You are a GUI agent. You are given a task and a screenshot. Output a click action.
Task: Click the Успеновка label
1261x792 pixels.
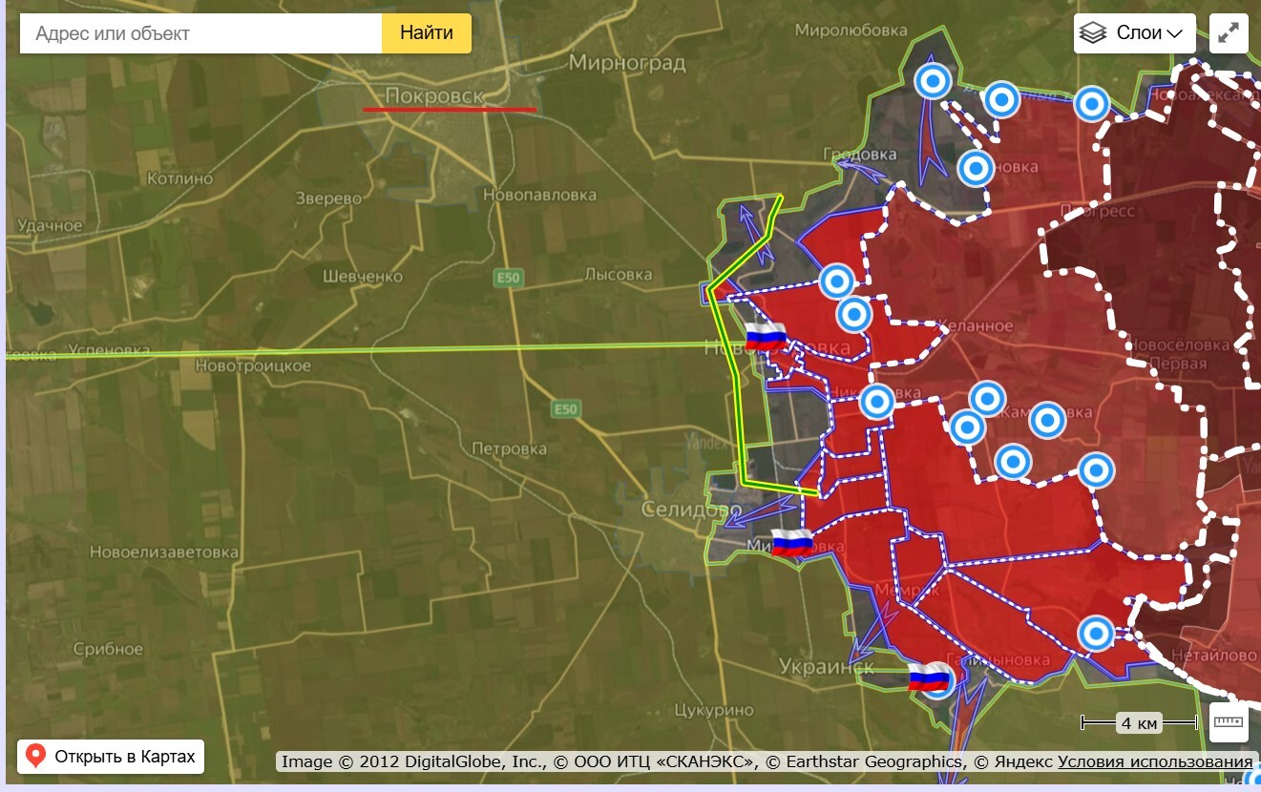point(110,351)
